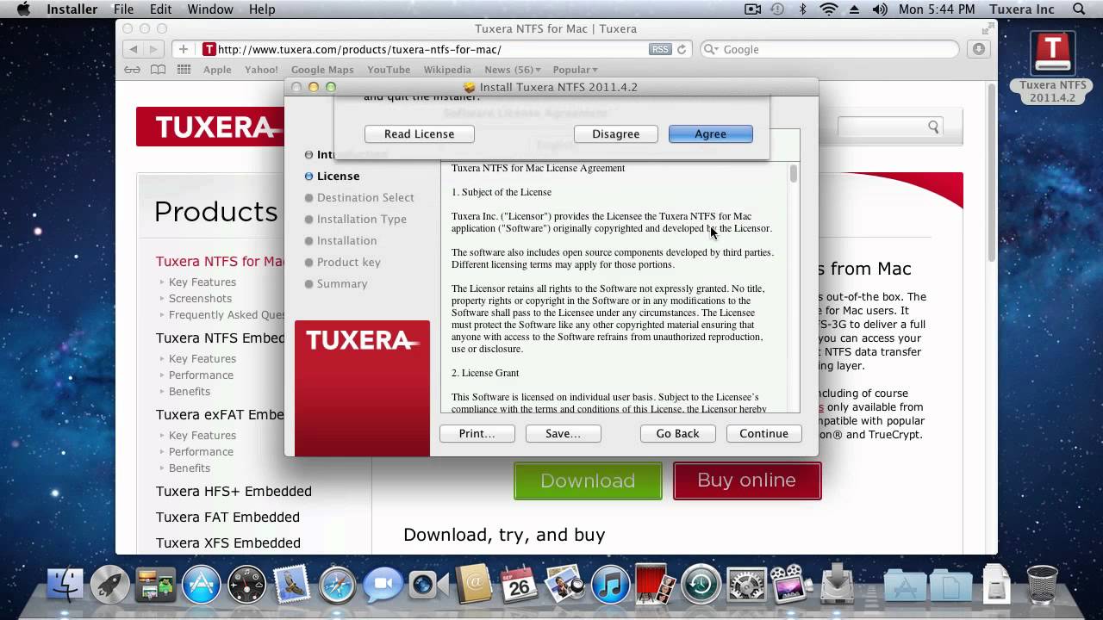
Task: Click the green Download button on webpage
Action: 588,480
